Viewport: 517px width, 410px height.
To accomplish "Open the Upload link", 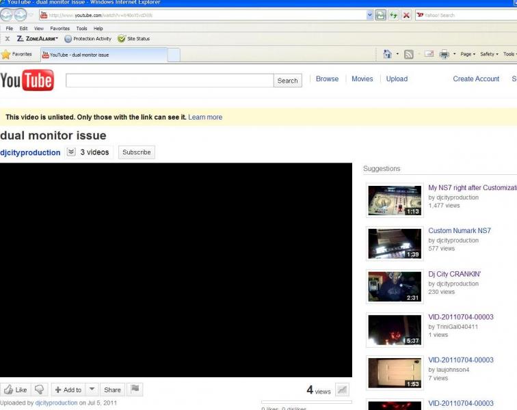I will [397, 79].
